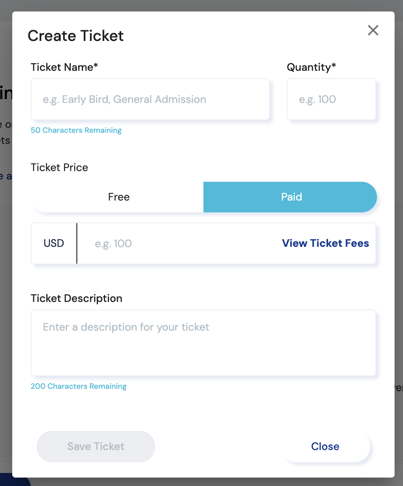This screenshot has height=486, width=403.
Task: Close the Create Ticket dialog with the X icon
Action: point(373,30)
